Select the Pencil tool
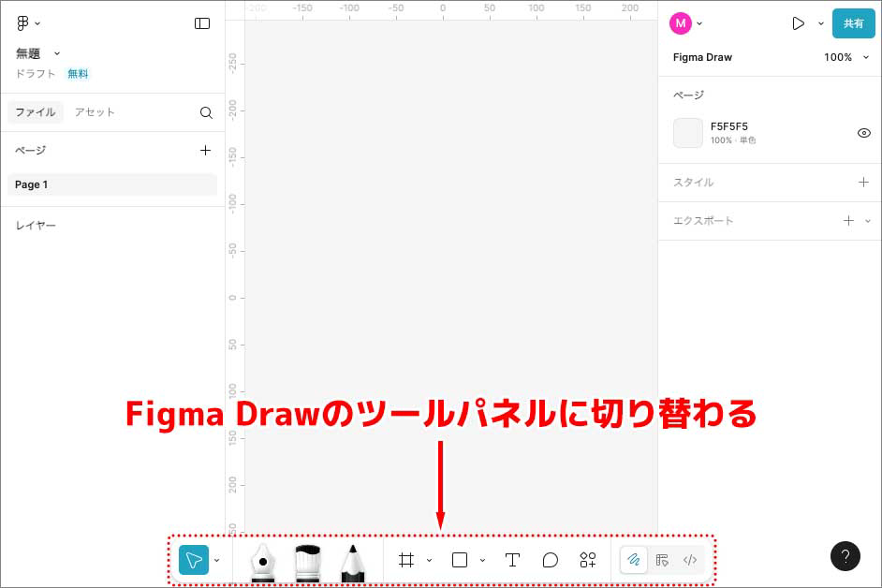 click(x=352, y=561)
